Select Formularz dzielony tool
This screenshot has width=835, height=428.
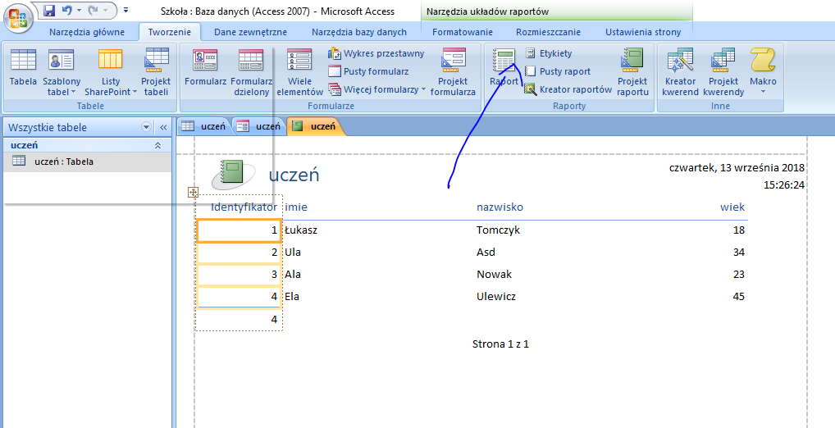tap(251, 71)
